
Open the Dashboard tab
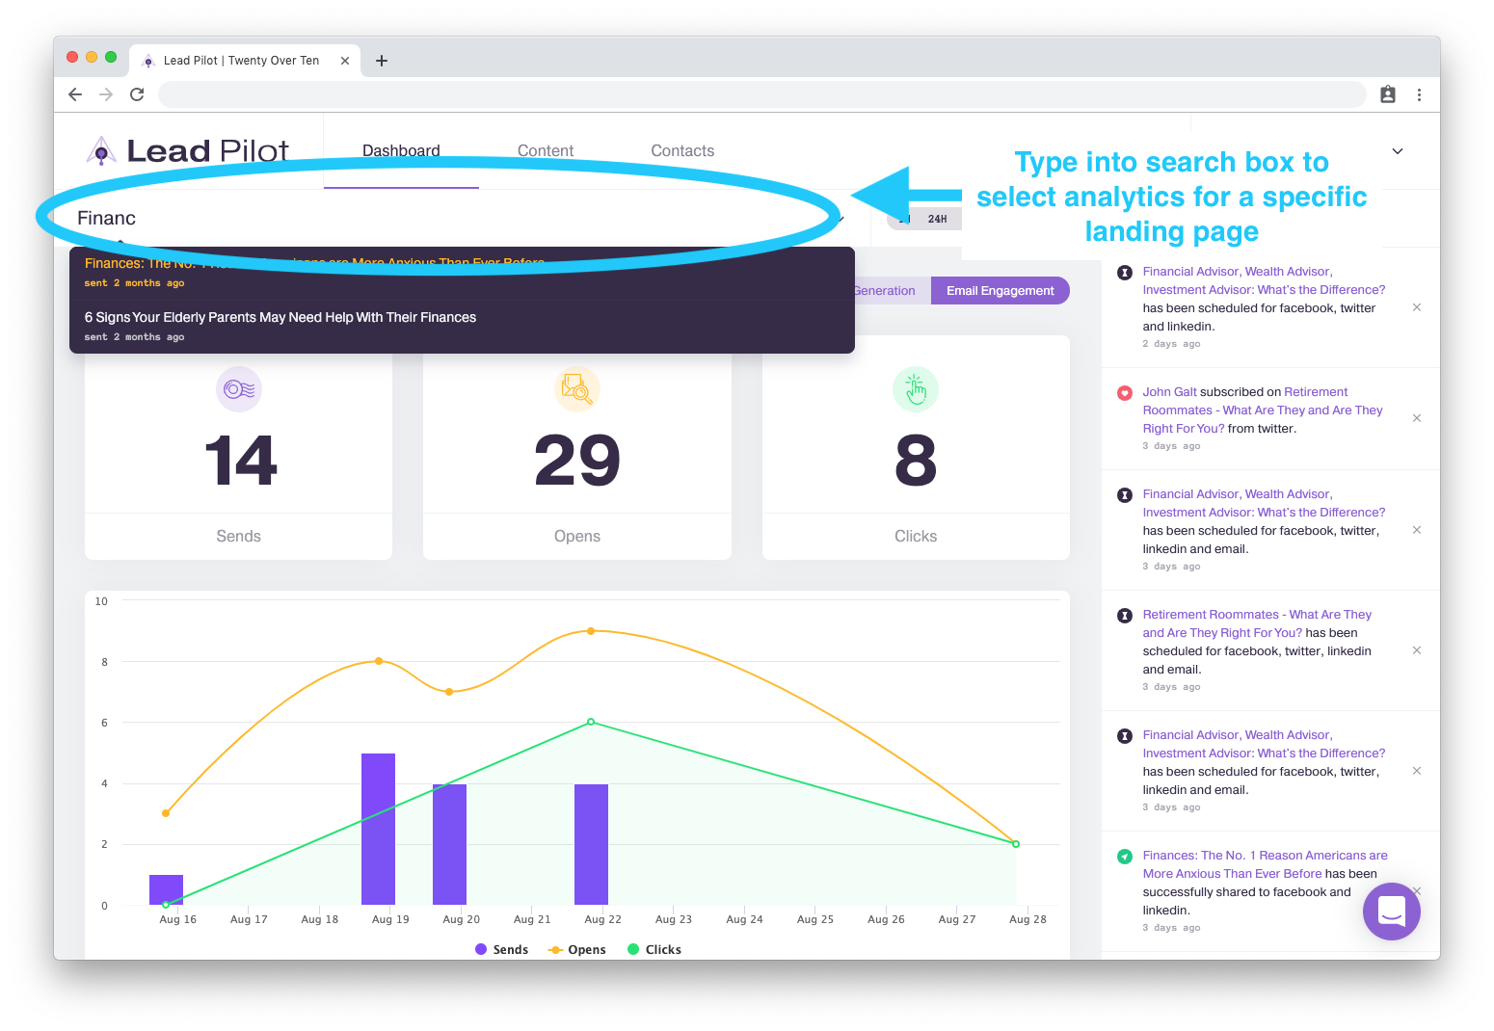pos(401,151)
